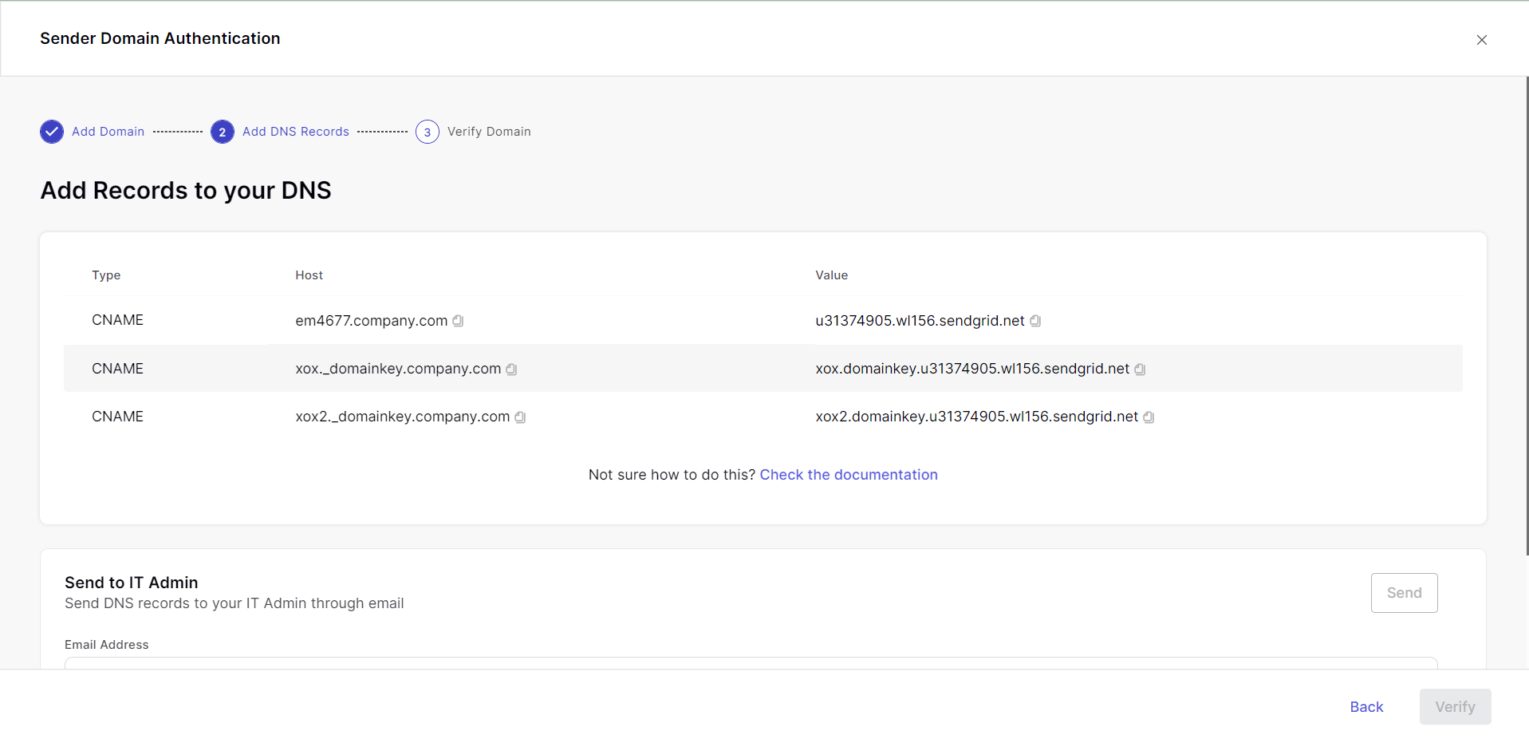
Task: Copy xox.domainkey.u31374905.wl156.sendgrid.net value
Action: (x=1140, y=370)
